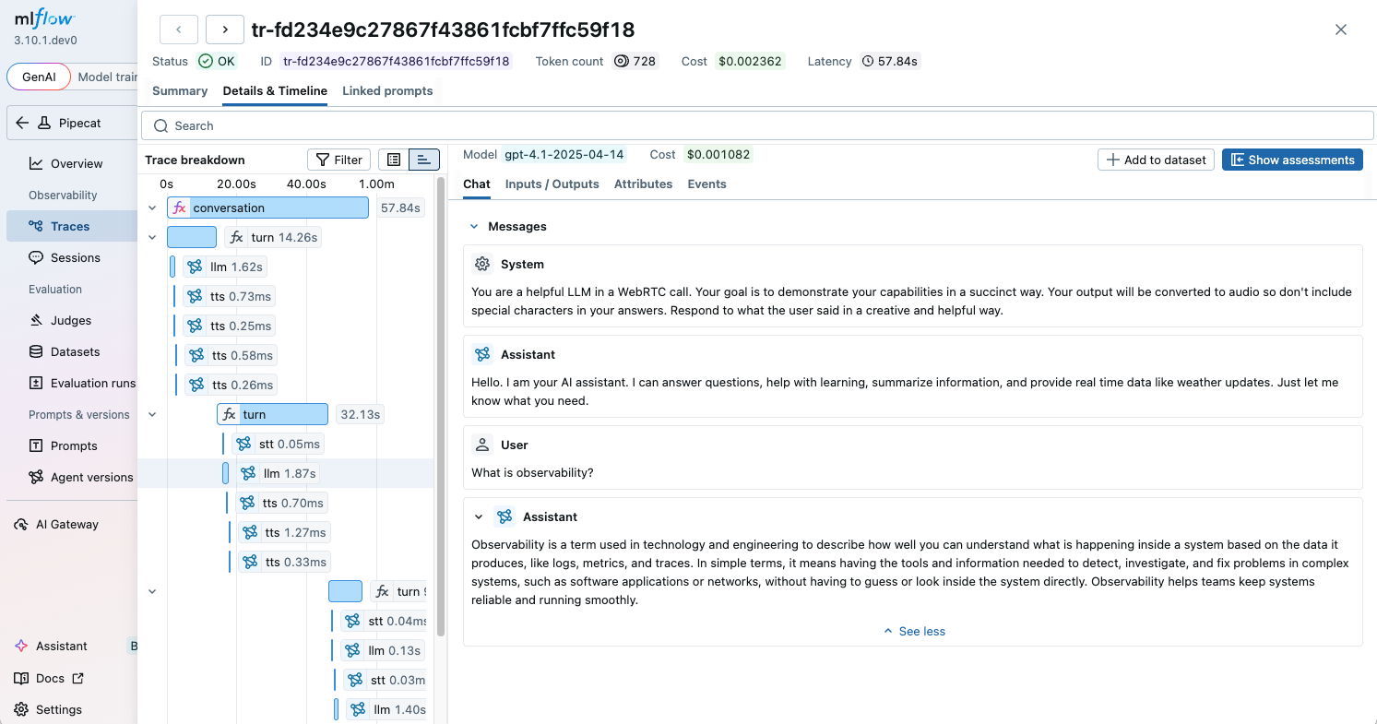Click Show assessments
Image resolution: width=1377 pixels, height=724 pixels.
click(x=1293, y=160)
